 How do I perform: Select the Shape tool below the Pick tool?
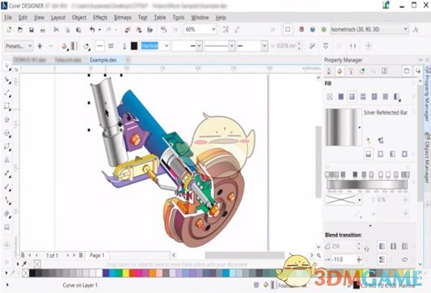7,80
